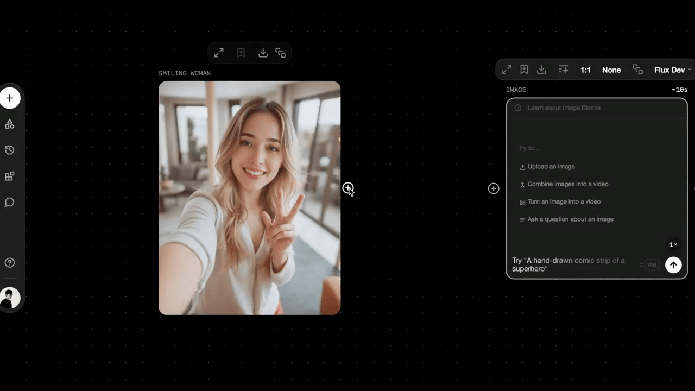Image resolution: width=695 pixels, height=391 pixels.
Task: Click the TAB autocomplete key hint
Action: pos(652,265)
